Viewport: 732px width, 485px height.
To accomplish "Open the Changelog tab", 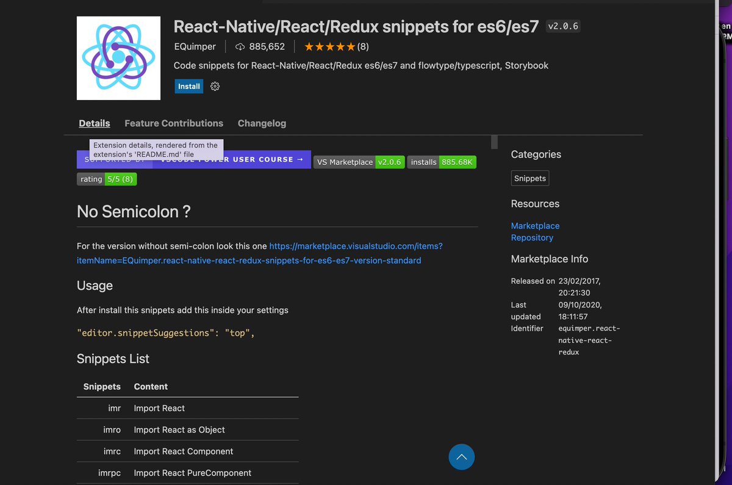I will (262, 123).
